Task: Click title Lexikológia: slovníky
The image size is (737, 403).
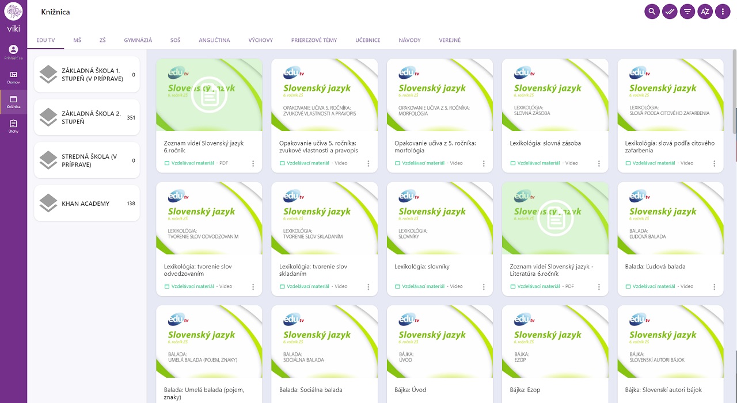Action: click(422, 267)
